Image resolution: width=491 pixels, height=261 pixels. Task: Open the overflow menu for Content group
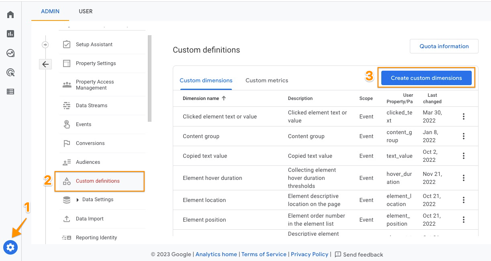[x=463, y=136]
